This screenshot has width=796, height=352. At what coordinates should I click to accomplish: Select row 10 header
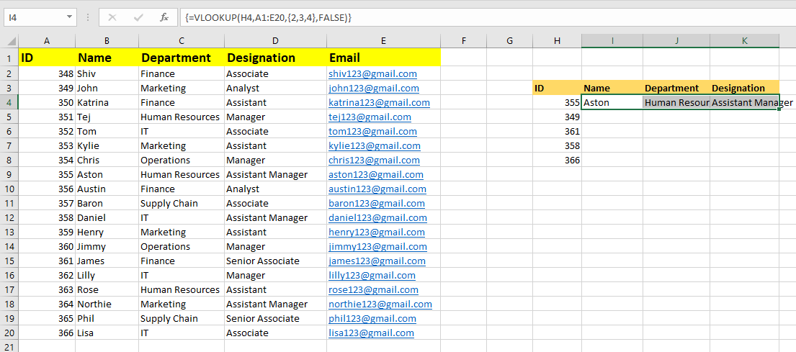[x=9, y=189]
